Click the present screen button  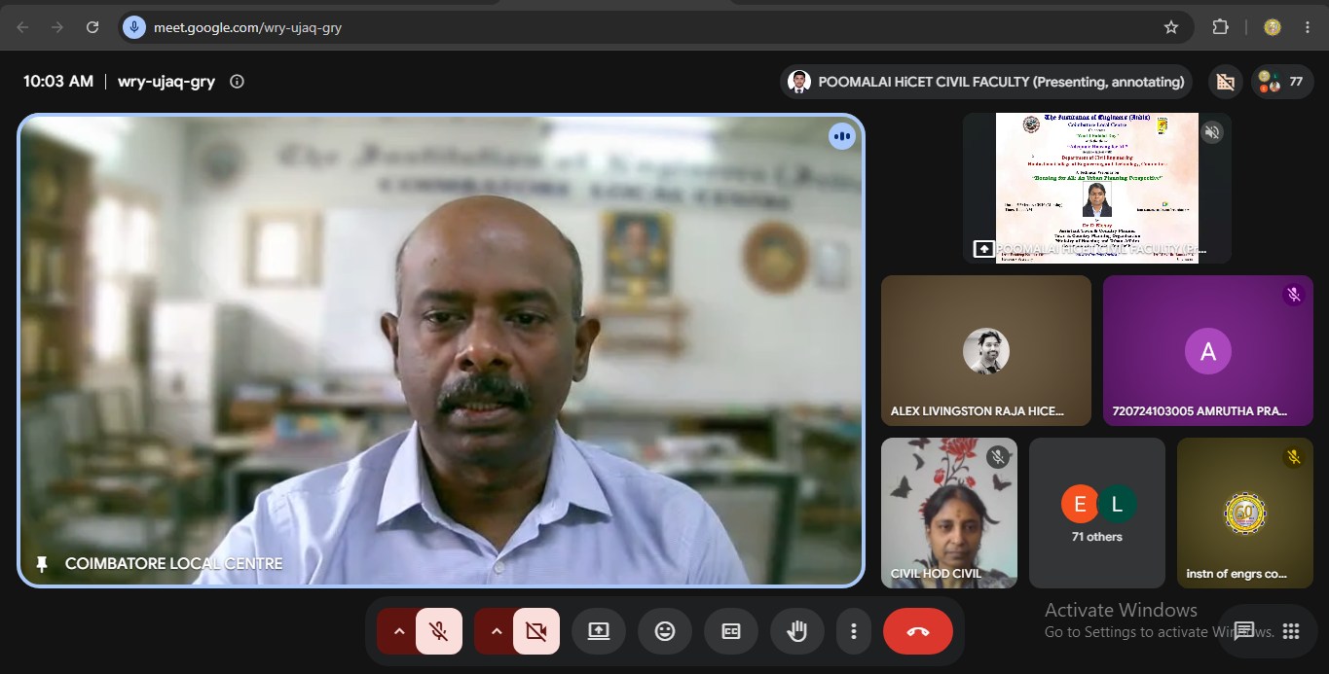click(x=599, y=631)
